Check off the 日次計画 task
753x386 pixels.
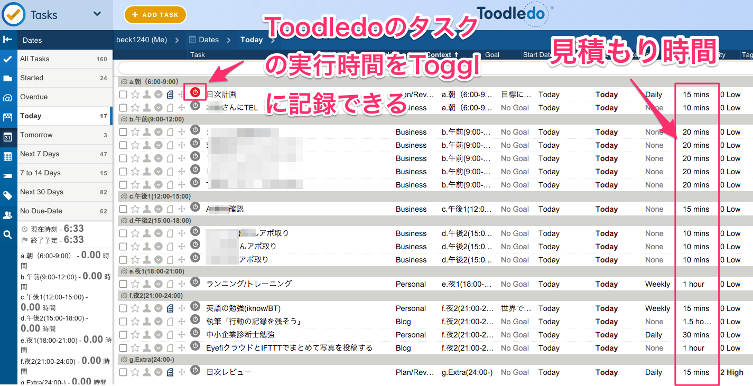(123, 95)
